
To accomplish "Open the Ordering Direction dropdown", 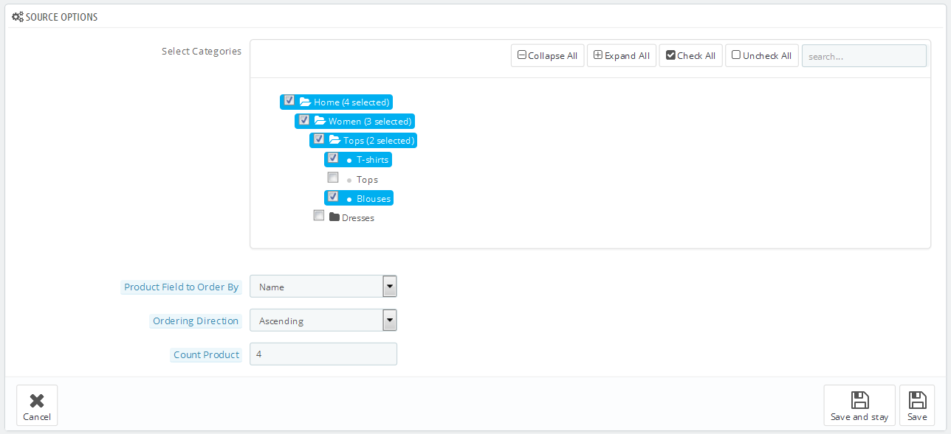I will pyautogui.click(x=323, y=321).
